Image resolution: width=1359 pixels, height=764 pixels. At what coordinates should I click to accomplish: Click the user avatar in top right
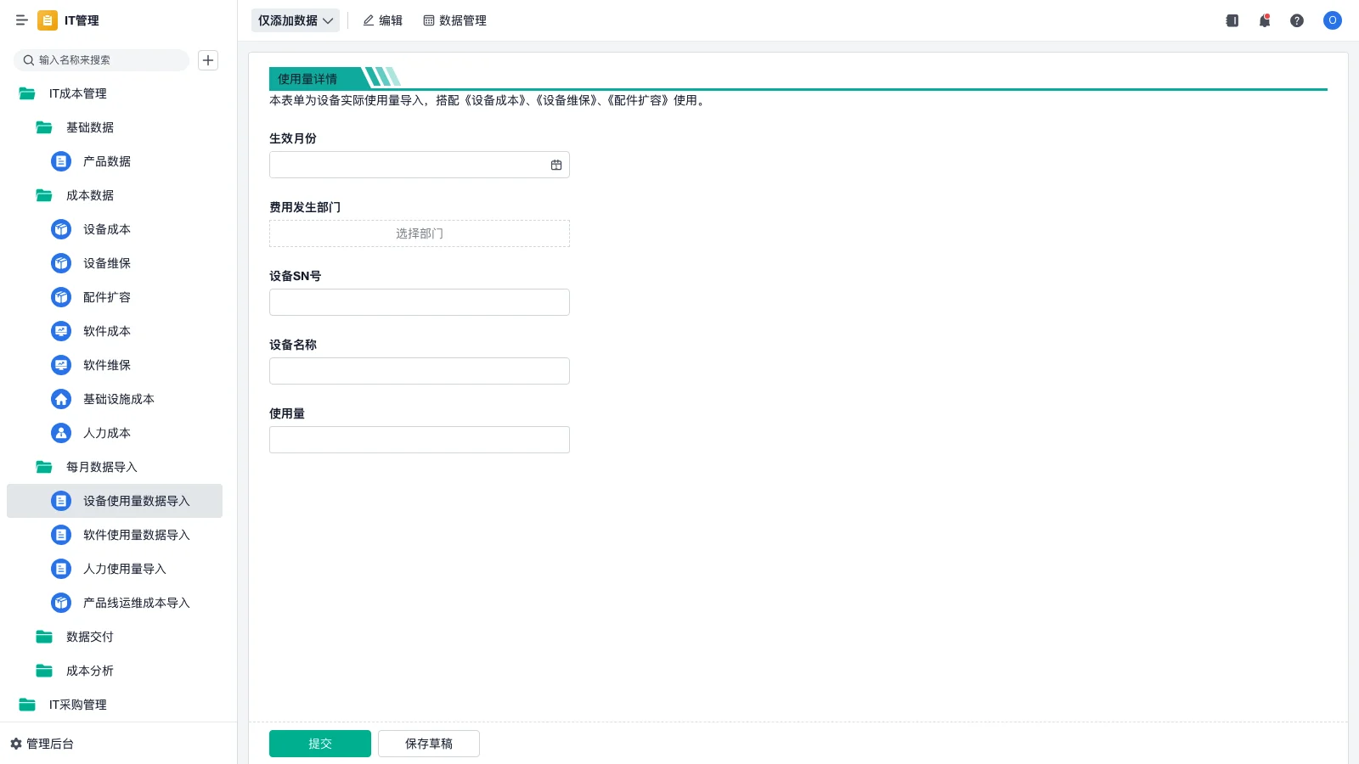[1332, 20]
